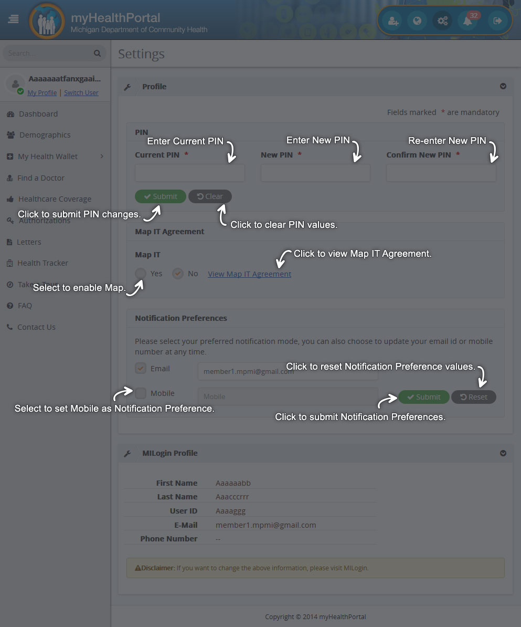Screen dimensions: 521x627
Task: Click the Find a Doctor icon
Action: coord(10,178)
